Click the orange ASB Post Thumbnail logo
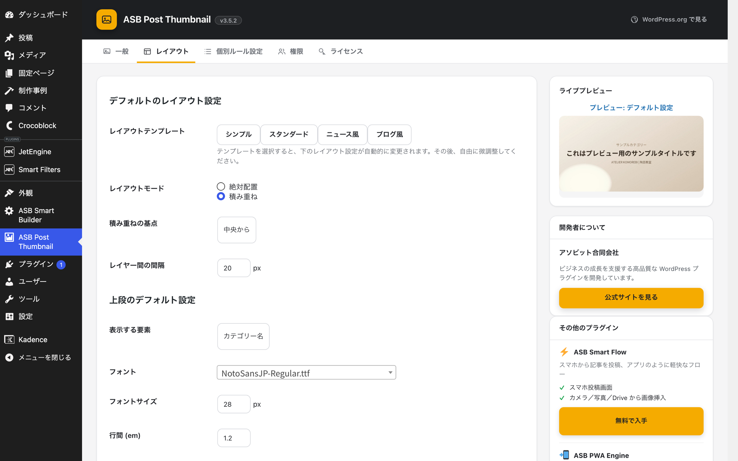The width and height of the screenshot is (738, 461). [x=107, y=20]
